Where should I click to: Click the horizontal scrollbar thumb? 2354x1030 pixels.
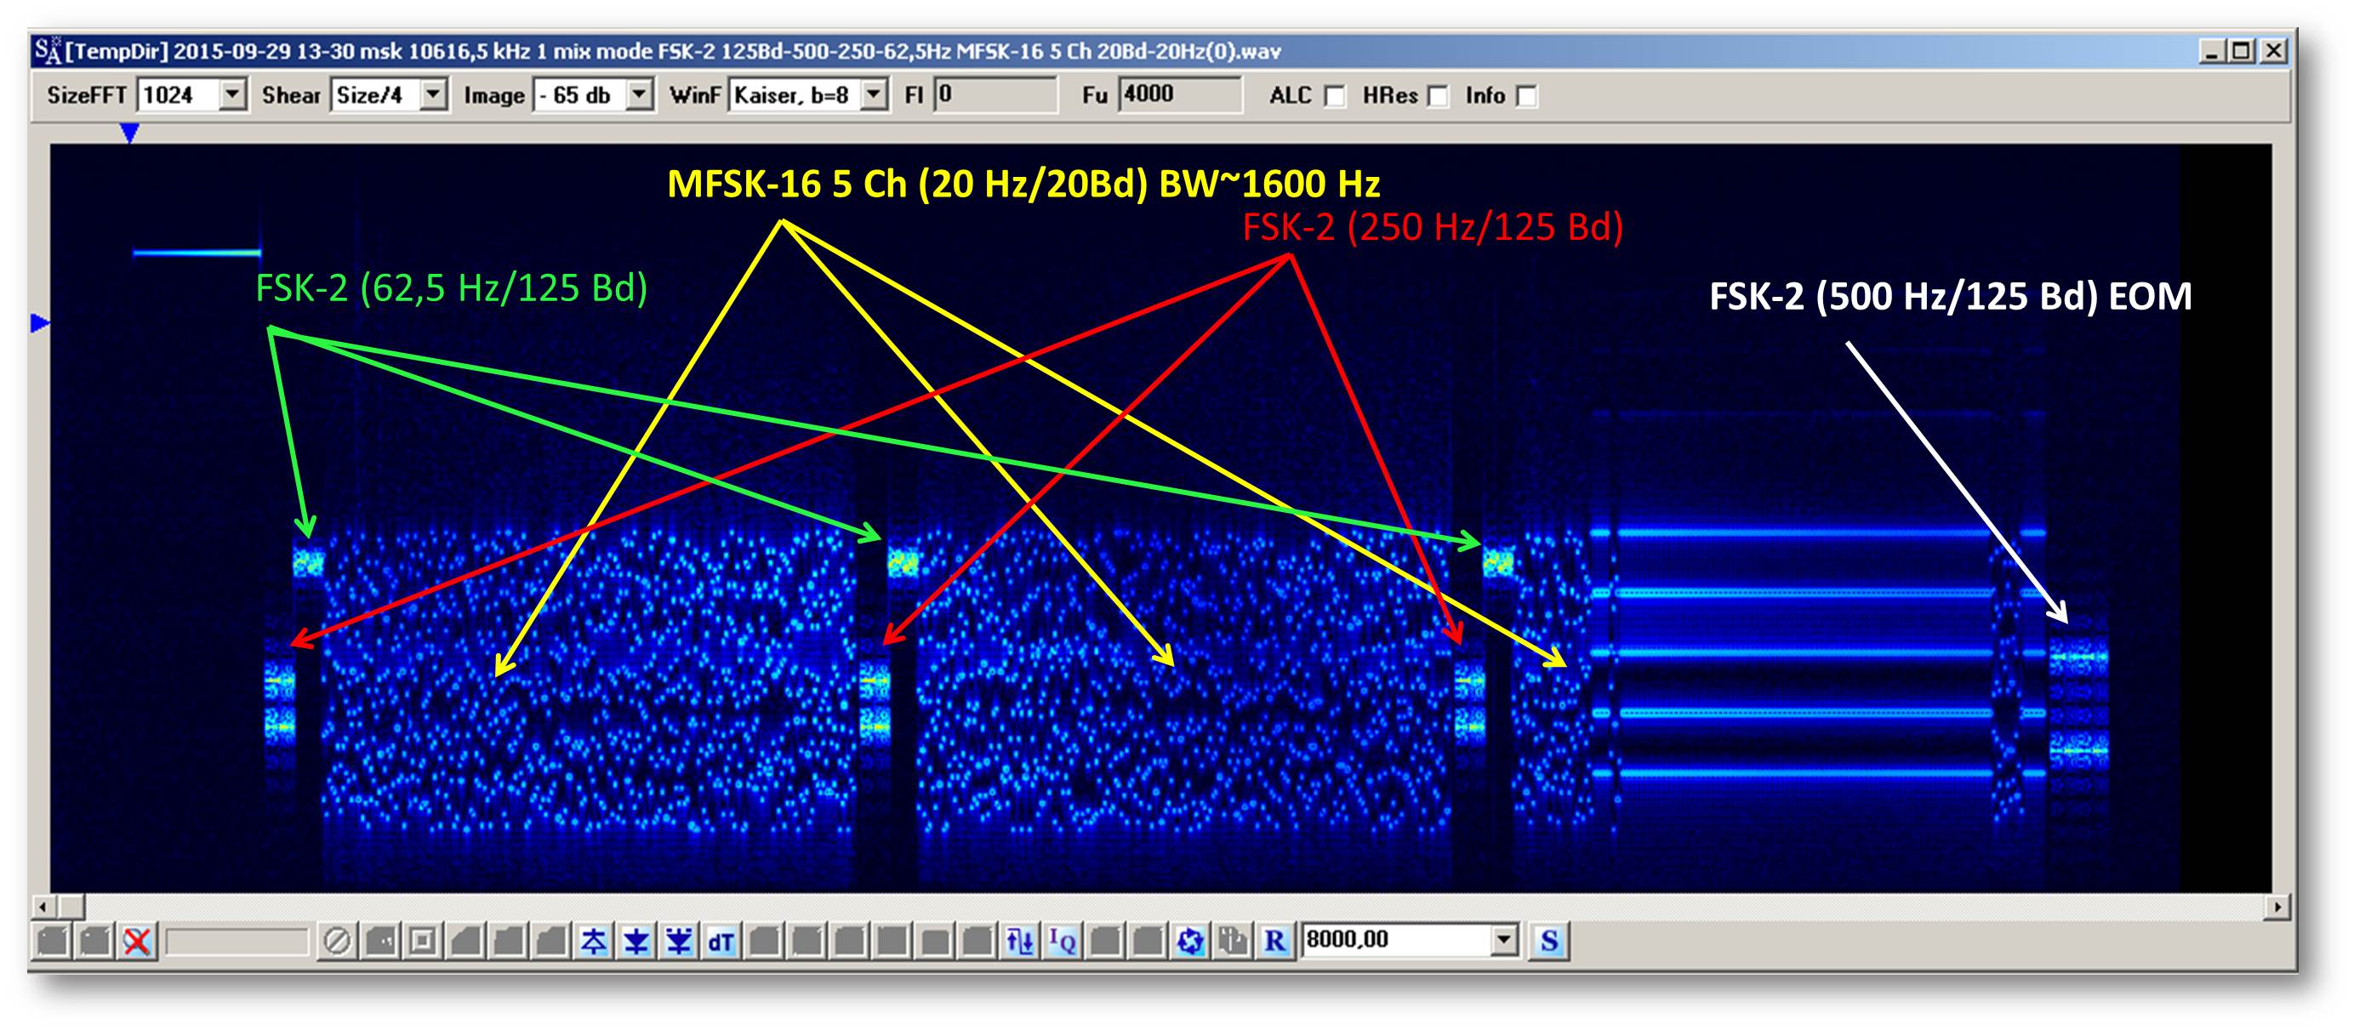[x=71, y=908]
